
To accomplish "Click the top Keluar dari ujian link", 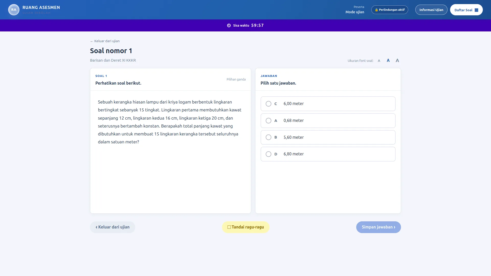I will click(105, 41).
